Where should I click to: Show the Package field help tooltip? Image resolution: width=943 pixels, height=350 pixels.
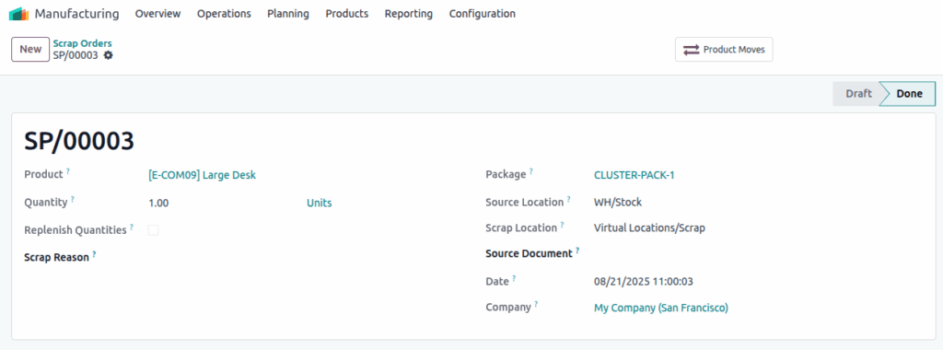[x=531, y=171]
